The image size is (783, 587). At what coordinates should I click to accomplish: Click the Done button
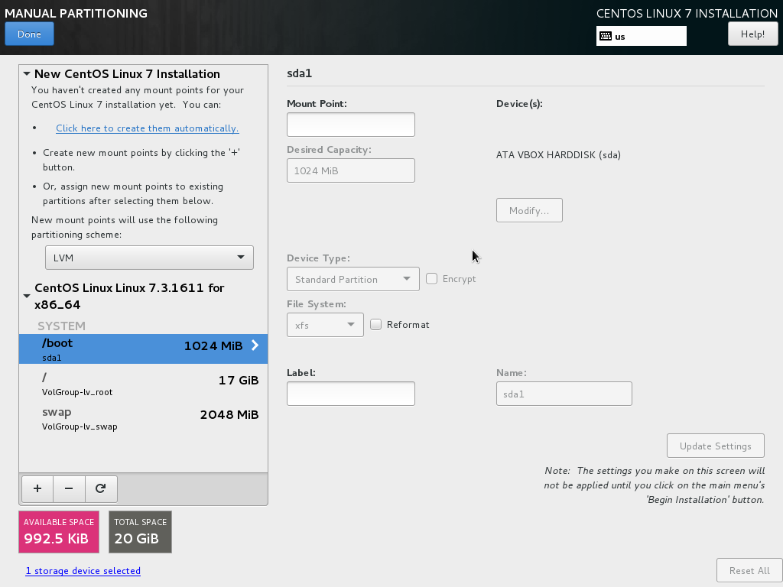pyautogui.click(x=30, y=34)
